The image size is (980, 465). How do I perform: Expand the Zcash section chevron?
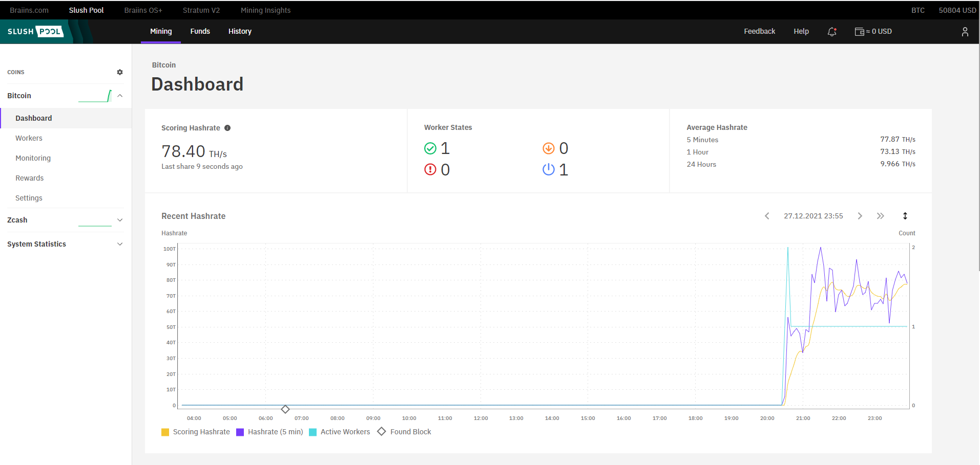point(120,220)
